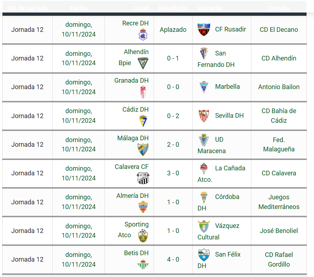The width and height of the screenshot is (314, 277).
Task: Open the San Fernando DH team link
Action: click(216, 59)
